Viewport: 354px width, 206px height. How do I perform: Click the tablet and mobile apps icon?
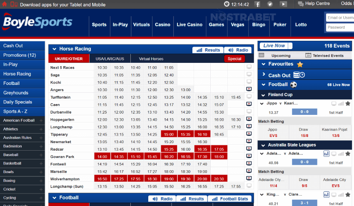pyautogui.click(x=14, y=4)
